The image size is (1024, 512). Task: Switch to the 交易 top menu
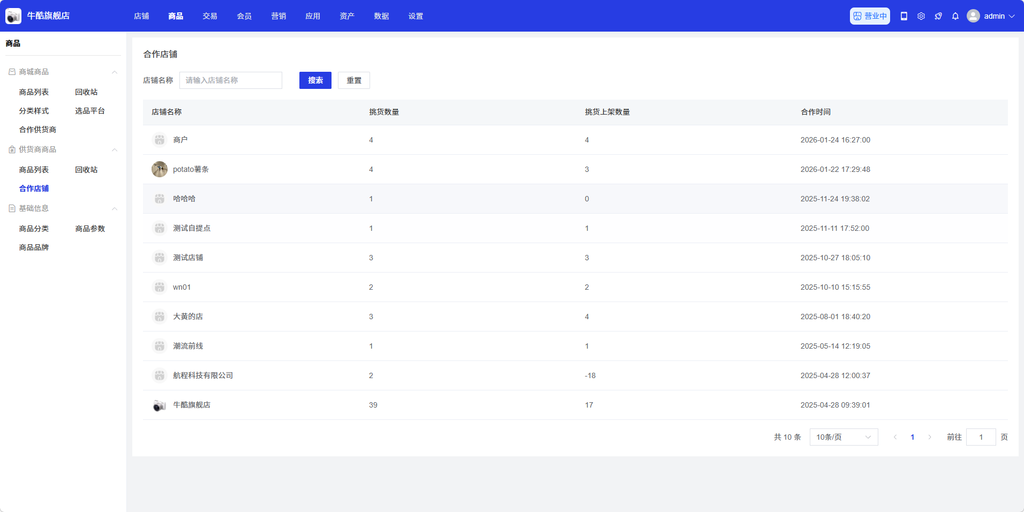[210, 16]
